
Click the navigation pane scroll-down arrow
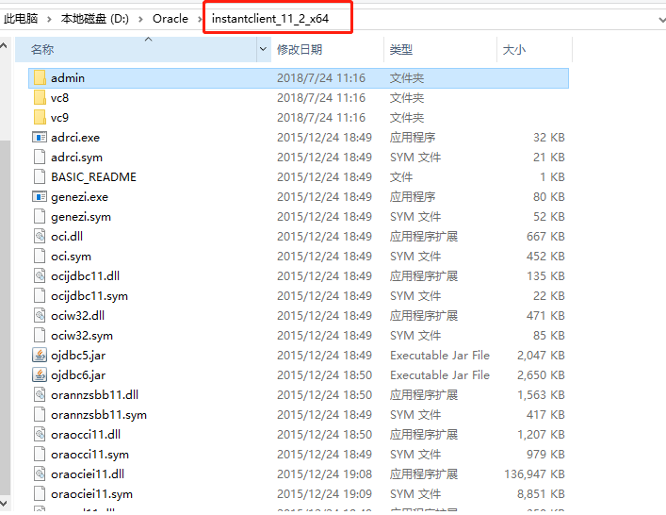pyautogui.click(x=4, y=503)
